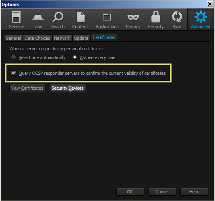Switch to the General subtab
Image resolution: width=215 pixels, height=201 pixels.
pyautogui.click(x=13, y=38)
